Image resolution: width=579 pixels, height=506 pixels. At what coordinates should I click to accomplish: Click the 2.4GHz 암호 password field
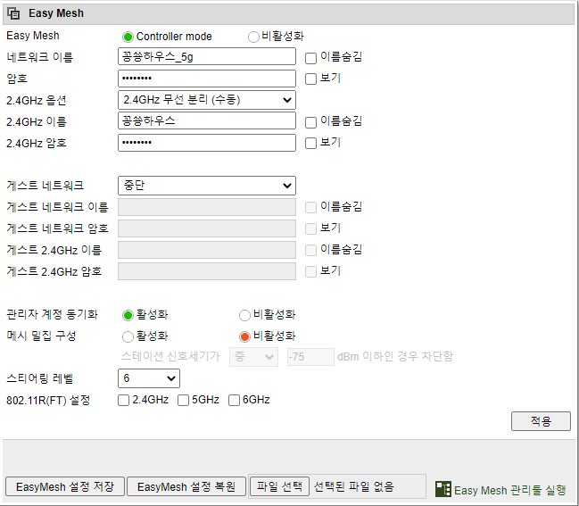(x=207, y=143)
